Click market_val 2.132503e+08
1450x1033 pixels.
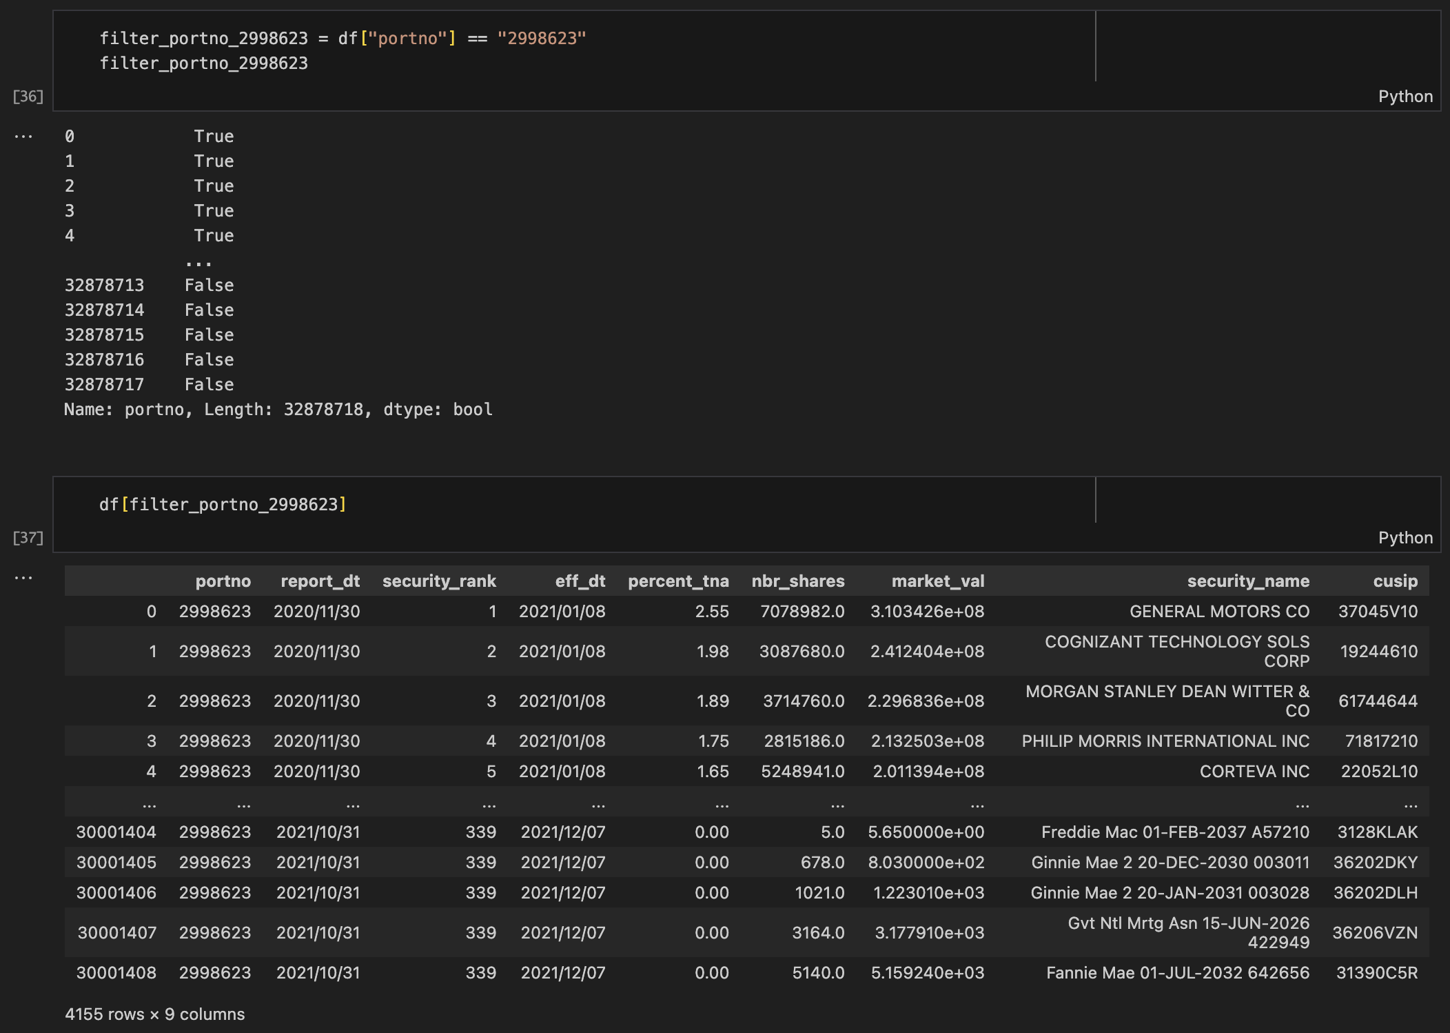tap(928, 741)
